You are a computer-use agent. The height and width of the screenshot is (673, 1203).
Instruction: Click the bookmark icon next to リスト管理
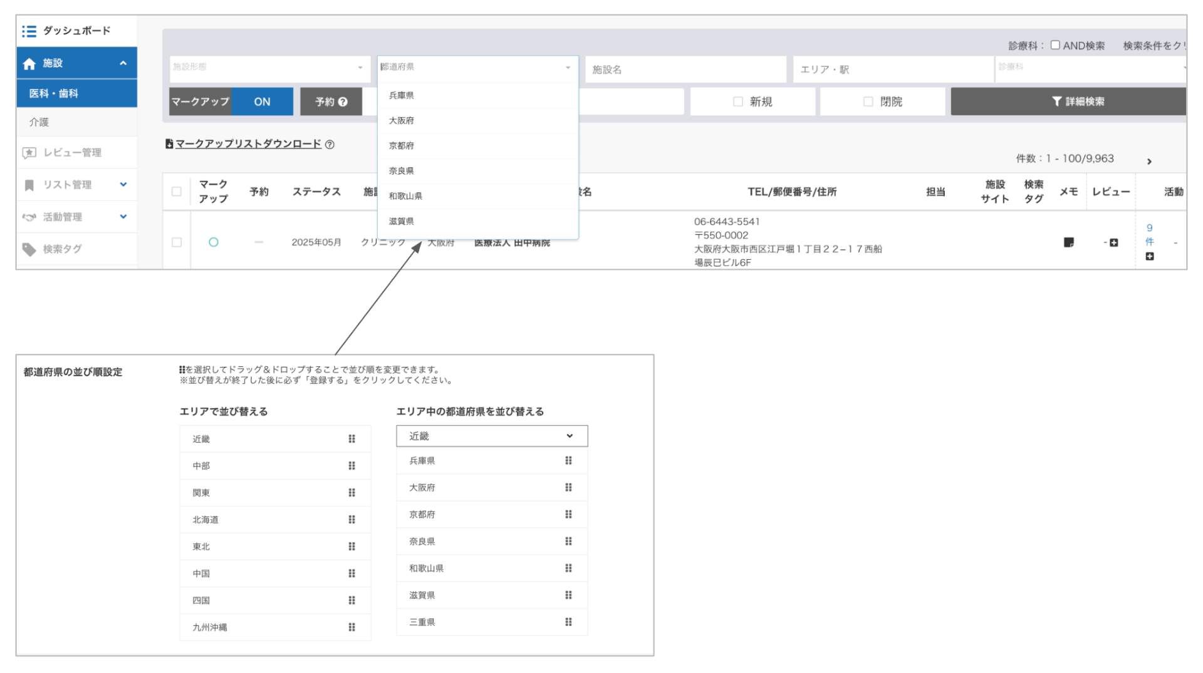point(29,185)
